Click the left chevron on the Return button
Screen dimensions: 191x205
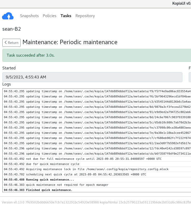point(6,42)
